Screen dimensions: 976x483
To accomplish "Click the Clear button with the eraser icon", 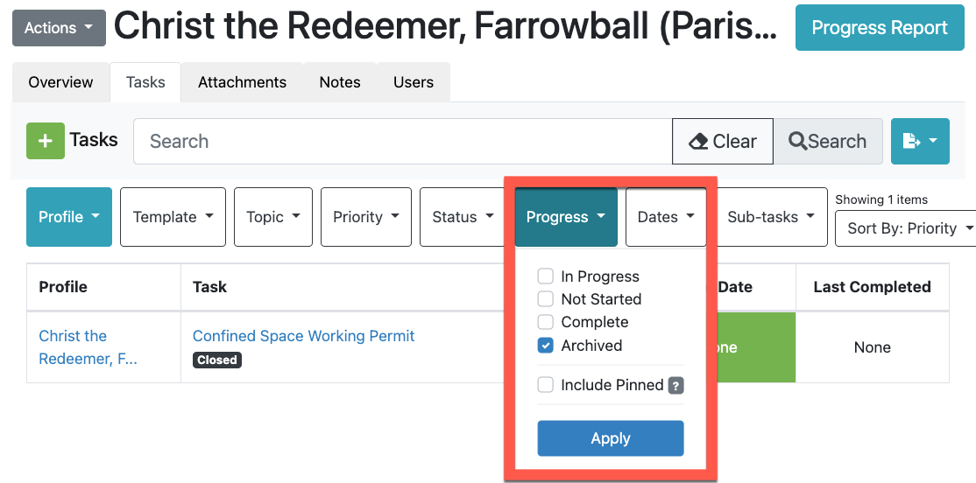I will click(723, 141).
